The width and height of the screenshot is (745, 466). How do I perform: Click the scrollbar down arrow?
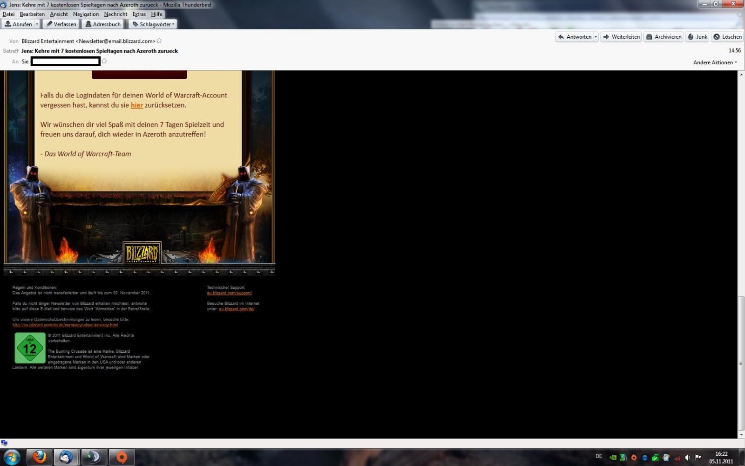(741, 435)
